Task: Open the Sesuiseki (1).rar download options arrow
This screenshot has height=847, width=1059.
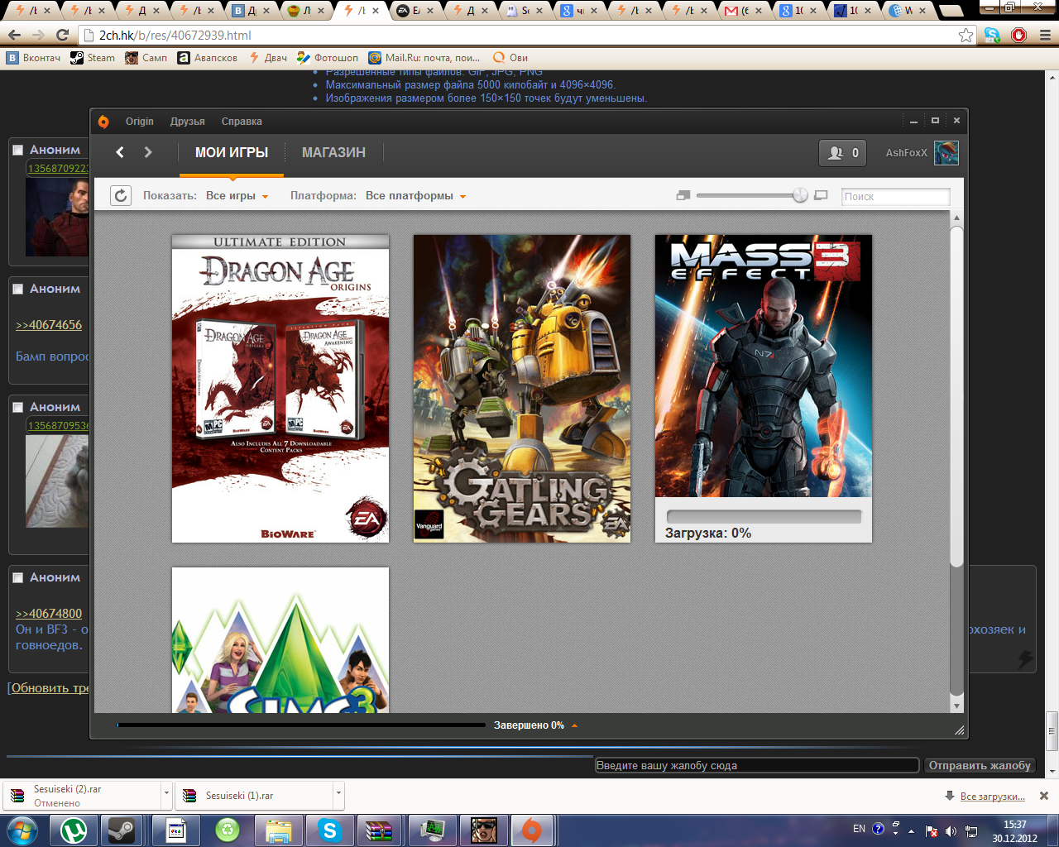Action: point(338,793)
